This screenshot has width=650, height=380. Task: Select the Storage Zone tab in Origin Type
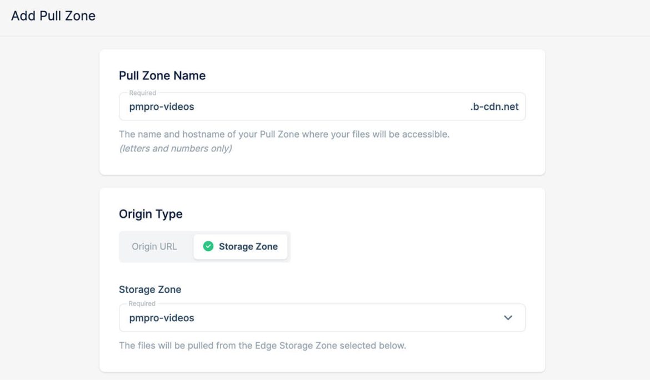pyautogui.click(x=241, y=246)
